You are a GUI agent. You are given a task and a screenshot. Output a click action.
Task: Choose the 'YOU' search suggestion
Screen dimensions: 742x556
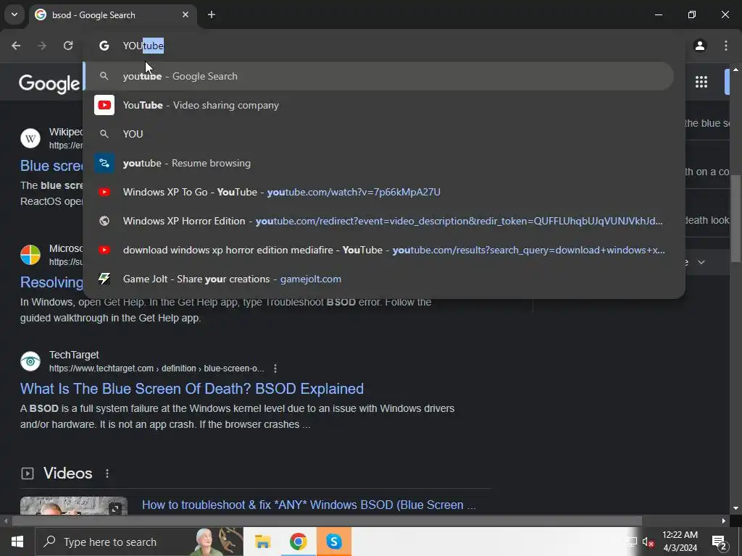click(378, 134)
